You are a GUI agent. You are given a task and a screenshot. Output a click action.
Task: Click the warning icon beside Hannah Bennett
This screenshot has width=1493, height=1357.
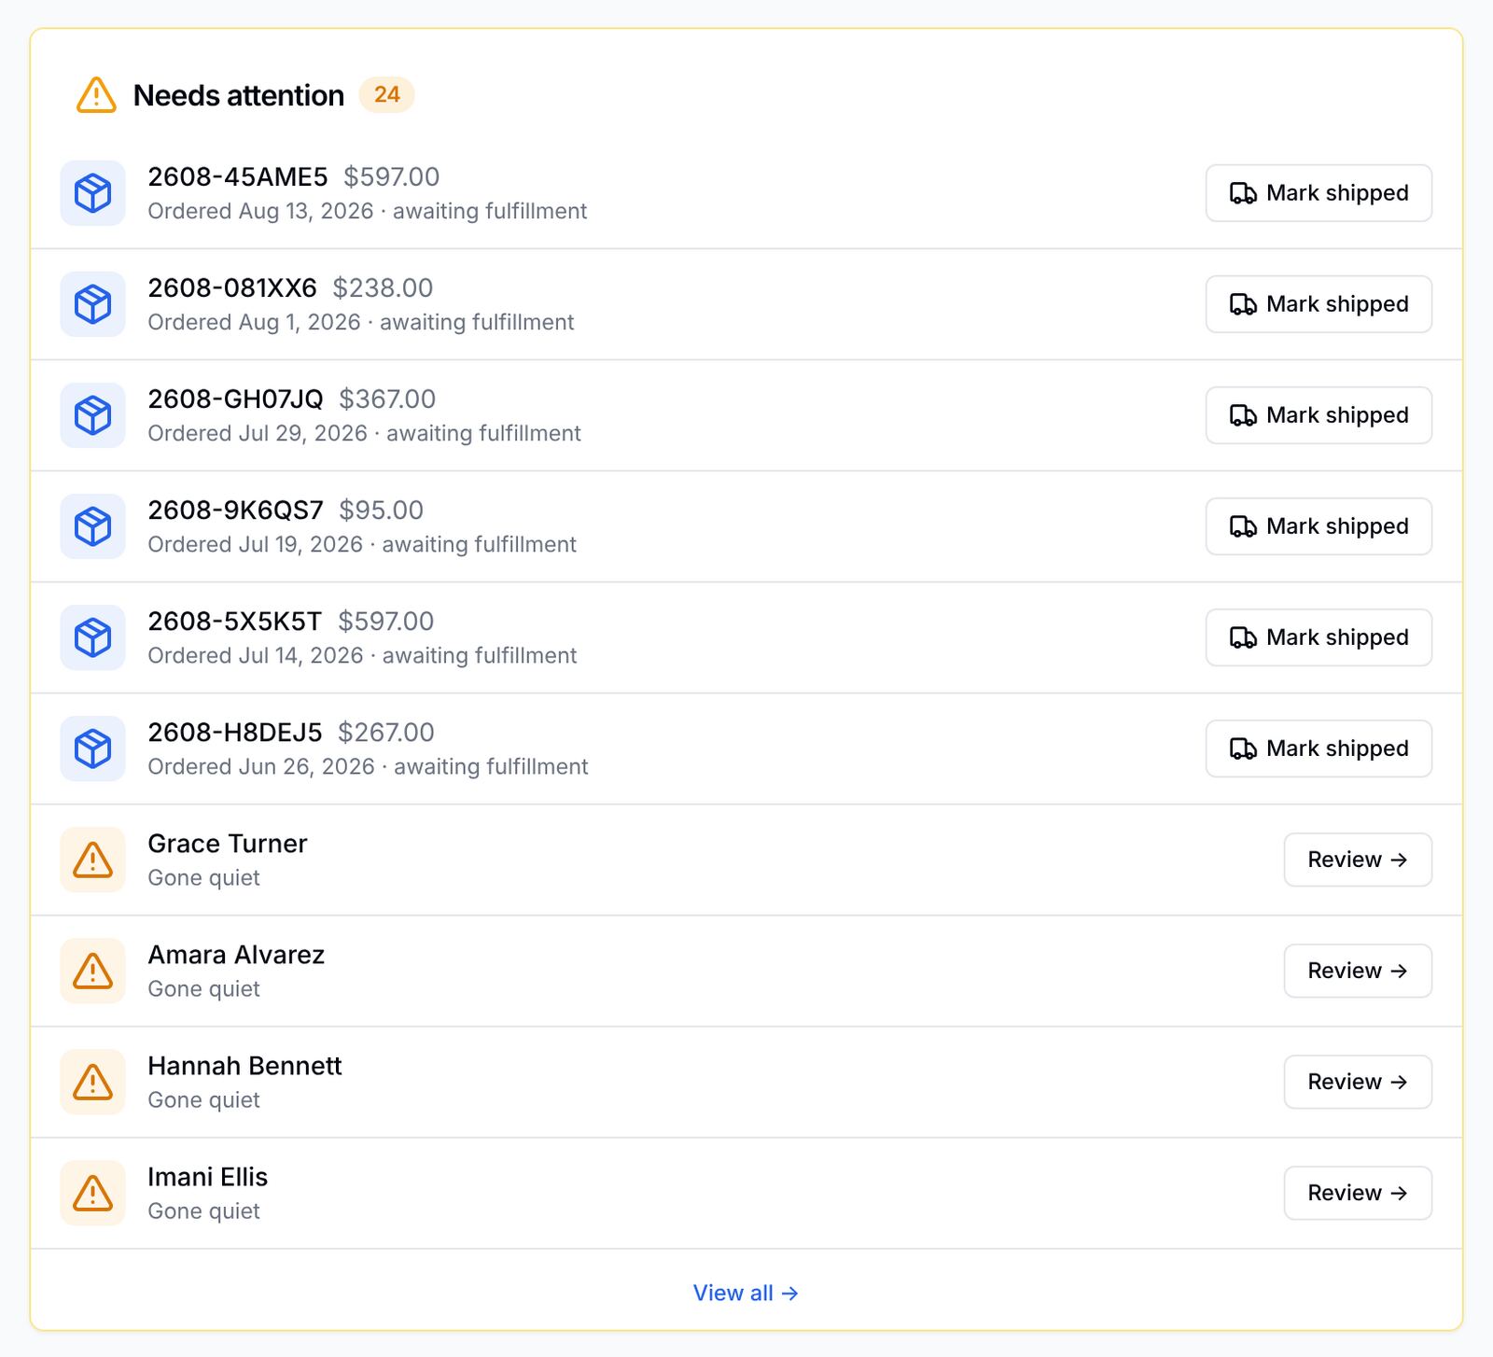[93, 1082]
